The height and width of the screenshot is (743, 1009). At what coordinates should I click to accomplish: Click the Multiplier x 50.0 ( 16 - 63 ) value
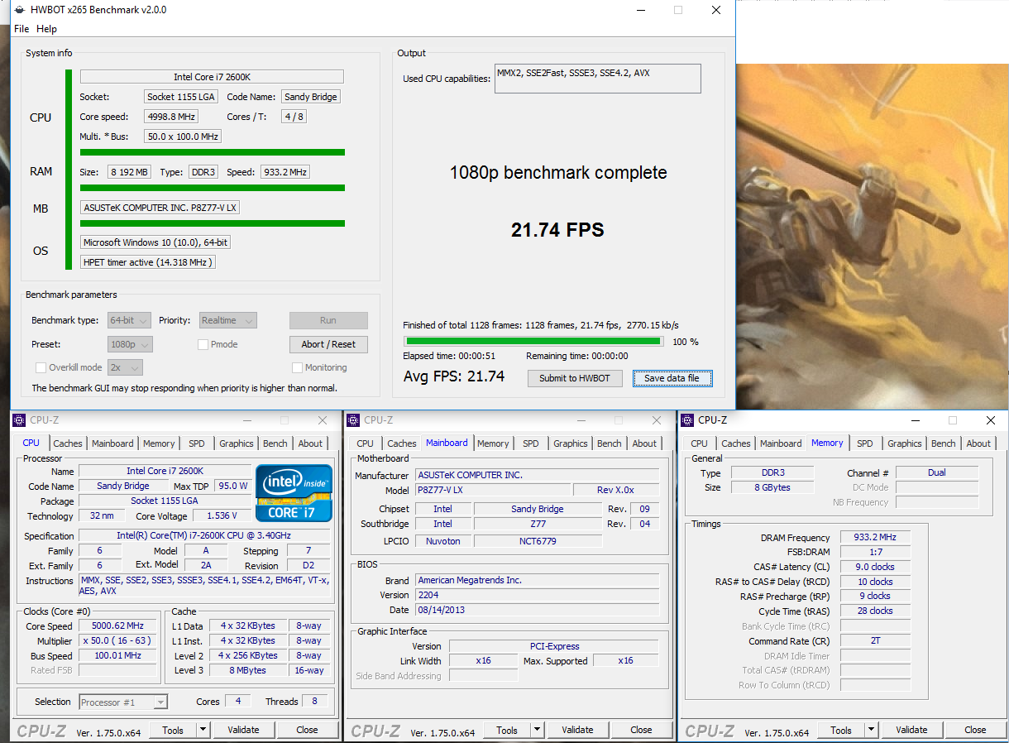pyautogui.click(x=117, y=640)
